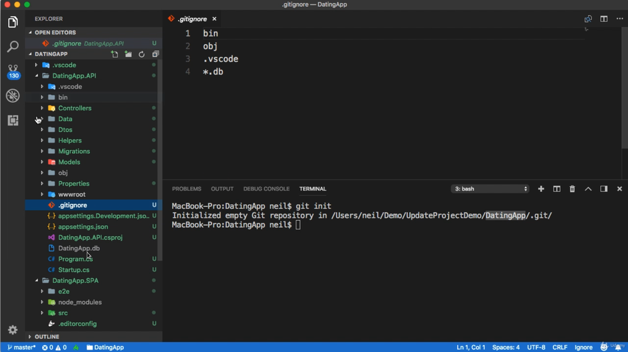Expand the OUTLINE section
This screenshot has width=628, height=352.
[30, 337]
